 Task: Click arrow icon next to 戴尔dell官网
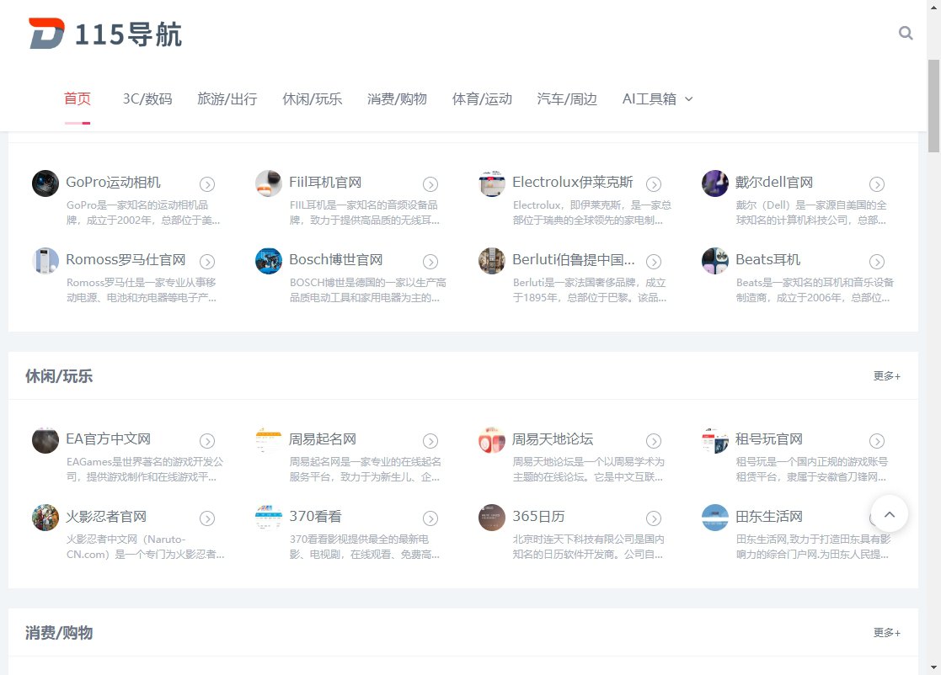(877, 184)
